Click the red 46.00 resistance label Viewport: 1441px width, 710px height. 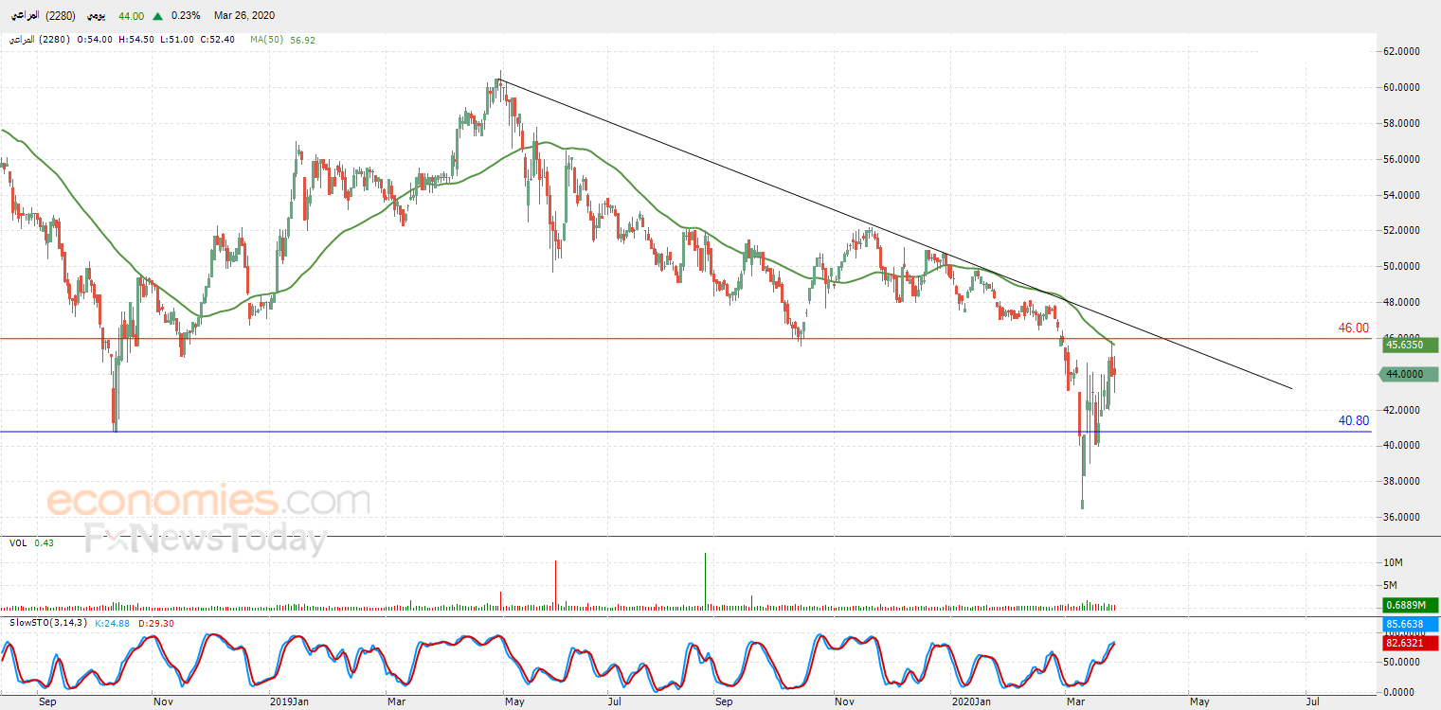[x=1353, y=328]
